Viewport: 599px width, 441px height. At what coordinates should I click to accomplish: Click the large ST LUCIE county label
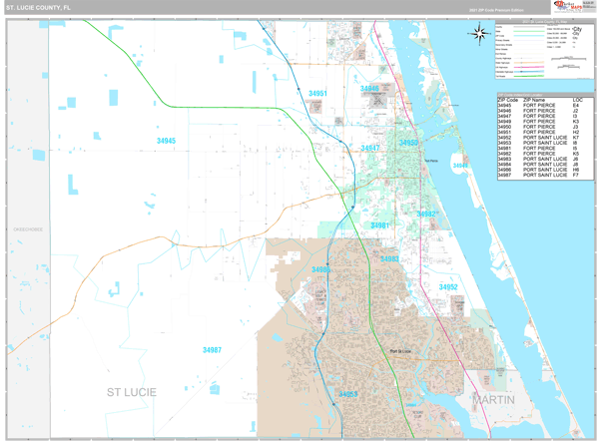click(131, 392)
